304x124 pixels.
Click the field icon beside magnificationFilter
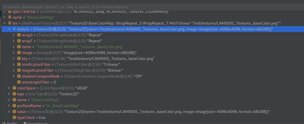point(19,70)
